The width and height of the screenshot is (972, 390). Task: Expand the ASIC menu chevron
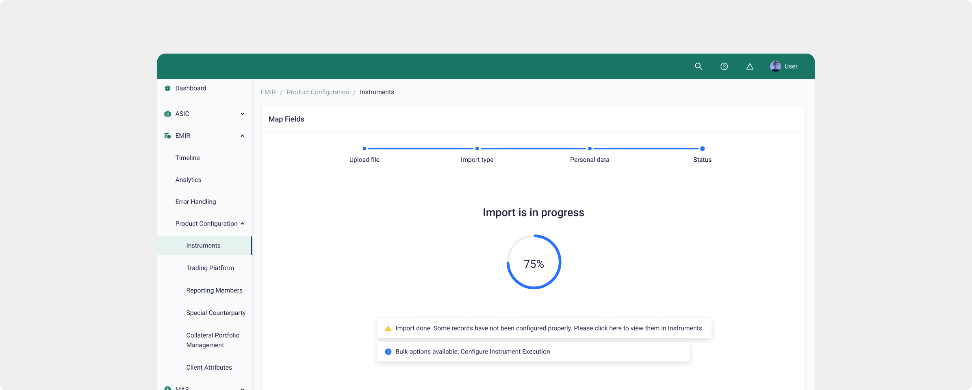pos(243,114)
